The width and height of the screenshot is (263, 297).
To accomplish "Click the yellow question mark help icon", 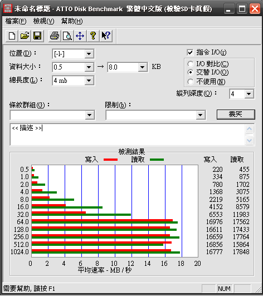I will [93, 36].
